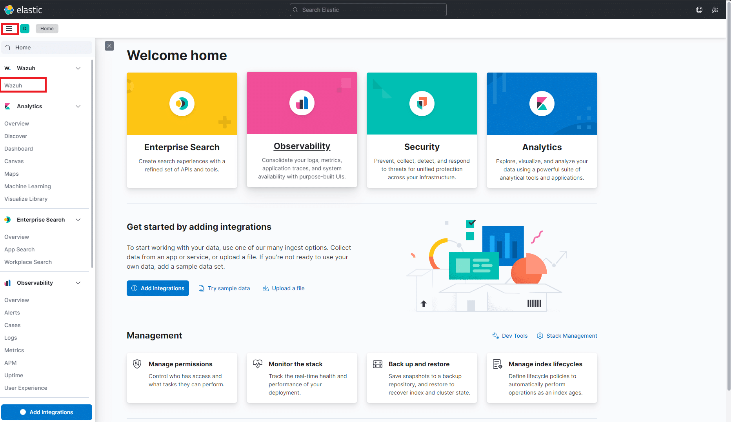
Task: Collapse the Observability section chevron
Action: [x=78, y=283]
